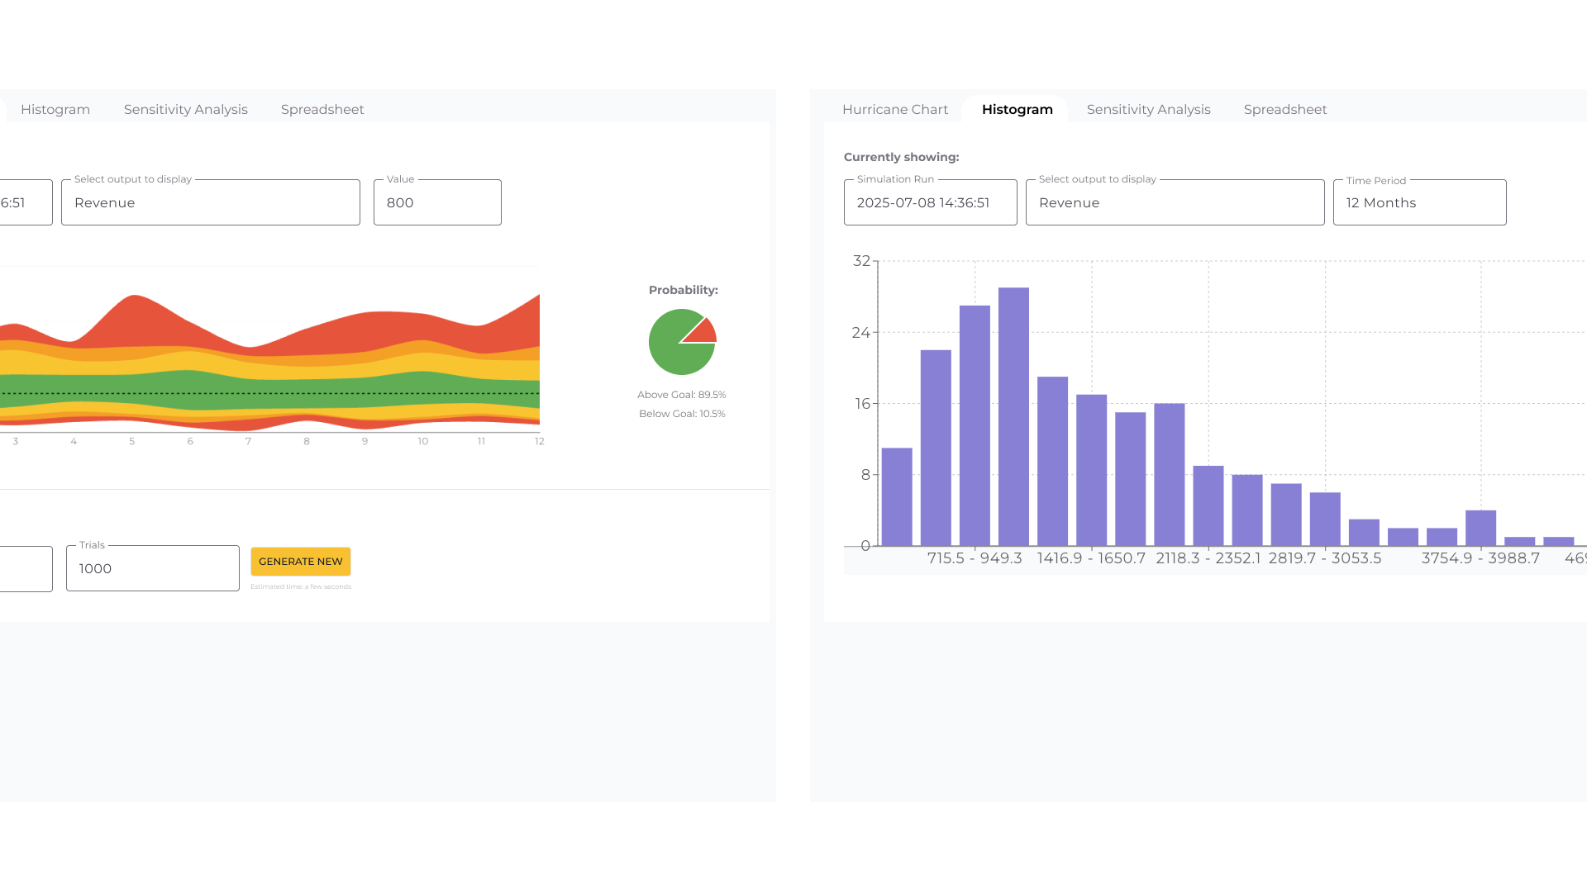Click the 3754.9 - 3988.7 histogram bar
1587x892 pixels.
pyautogui.click(x=1480, y=529)
